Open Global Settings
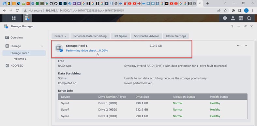Viewport: 257px width, 126px height. pos(176,36)
